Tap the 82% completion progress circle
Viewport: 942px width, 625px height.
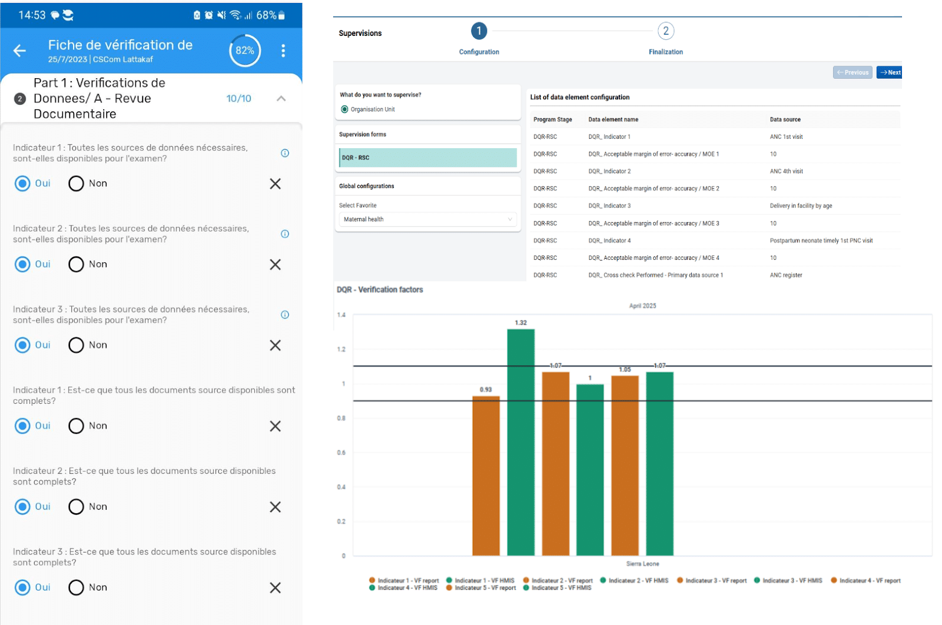click(245, 51)
